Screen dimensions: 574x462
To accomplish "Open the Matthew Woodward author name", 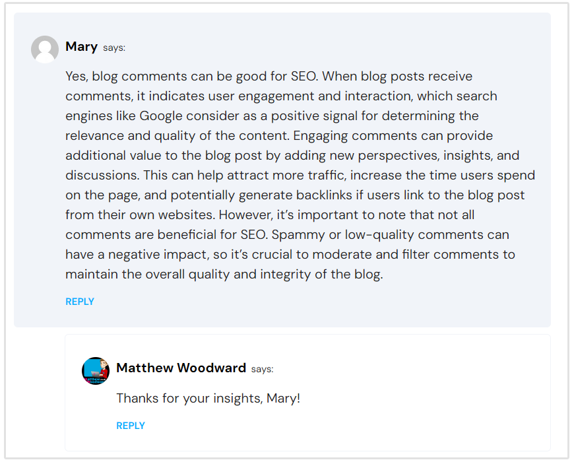I will (181, 368).
